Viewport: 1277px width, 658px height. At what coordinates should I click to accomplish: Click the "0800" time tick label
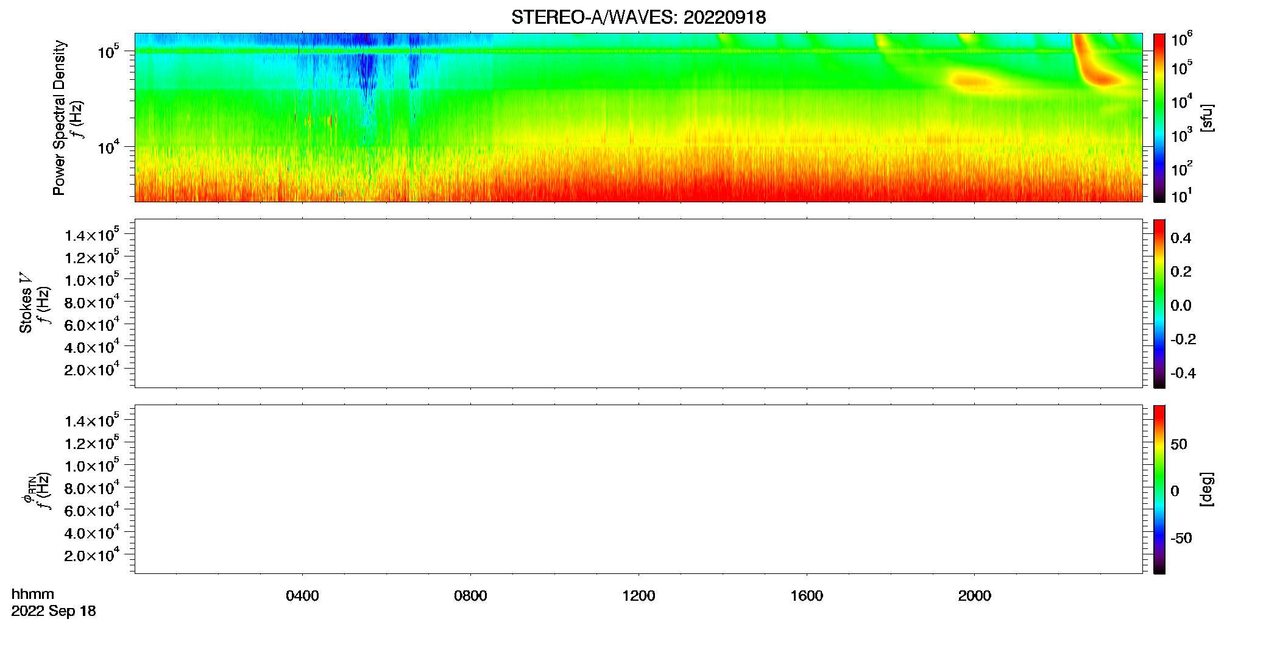470,596
